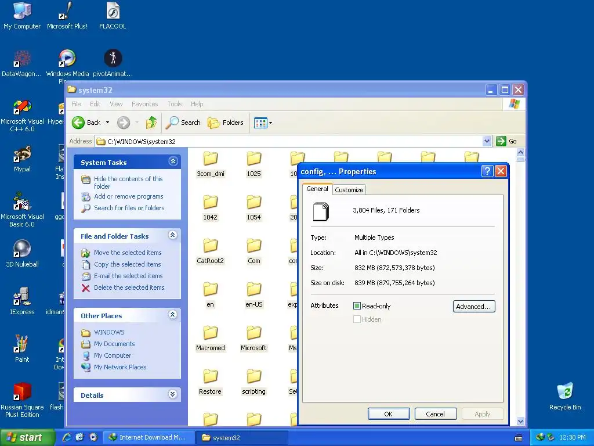Open the File menu
The height and width of the screenshot is (446, 594).
76,104
